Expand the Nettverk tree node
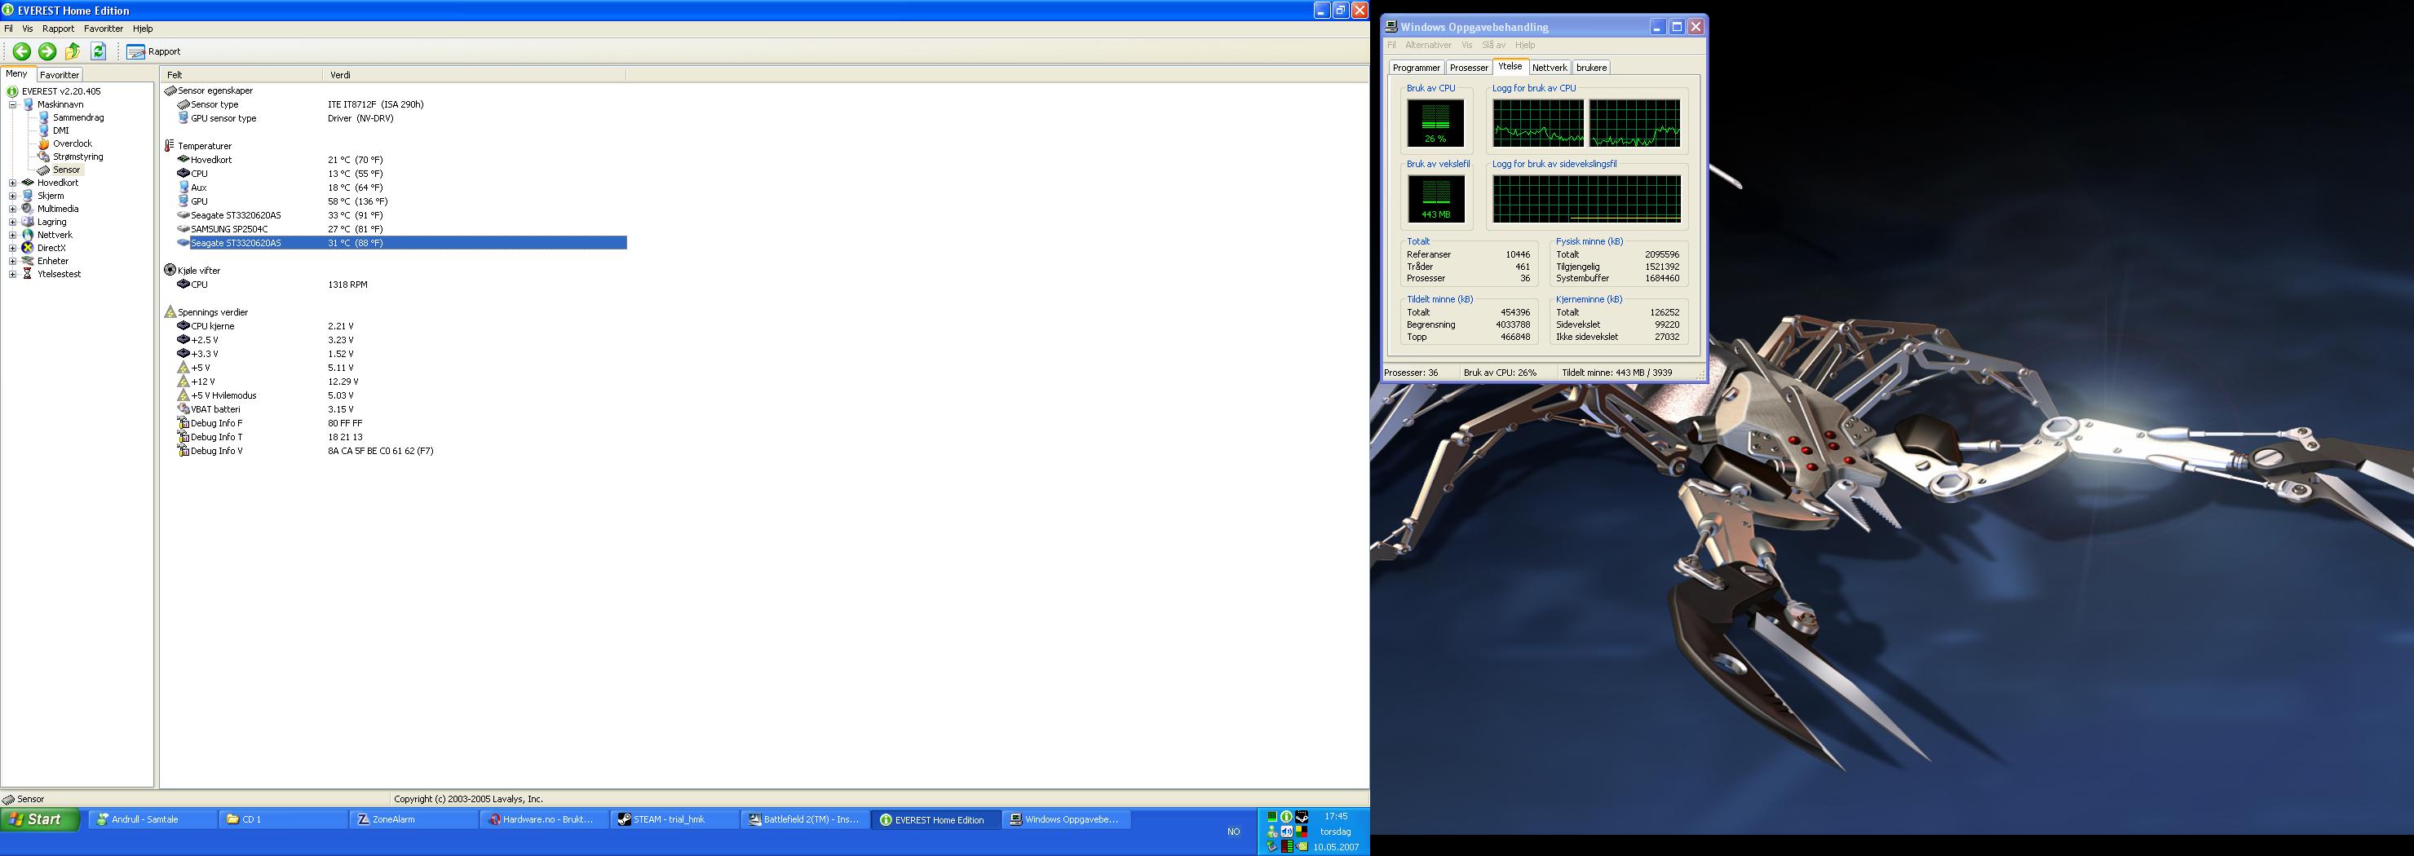2414x856 pixels. (x=13, y=235)
